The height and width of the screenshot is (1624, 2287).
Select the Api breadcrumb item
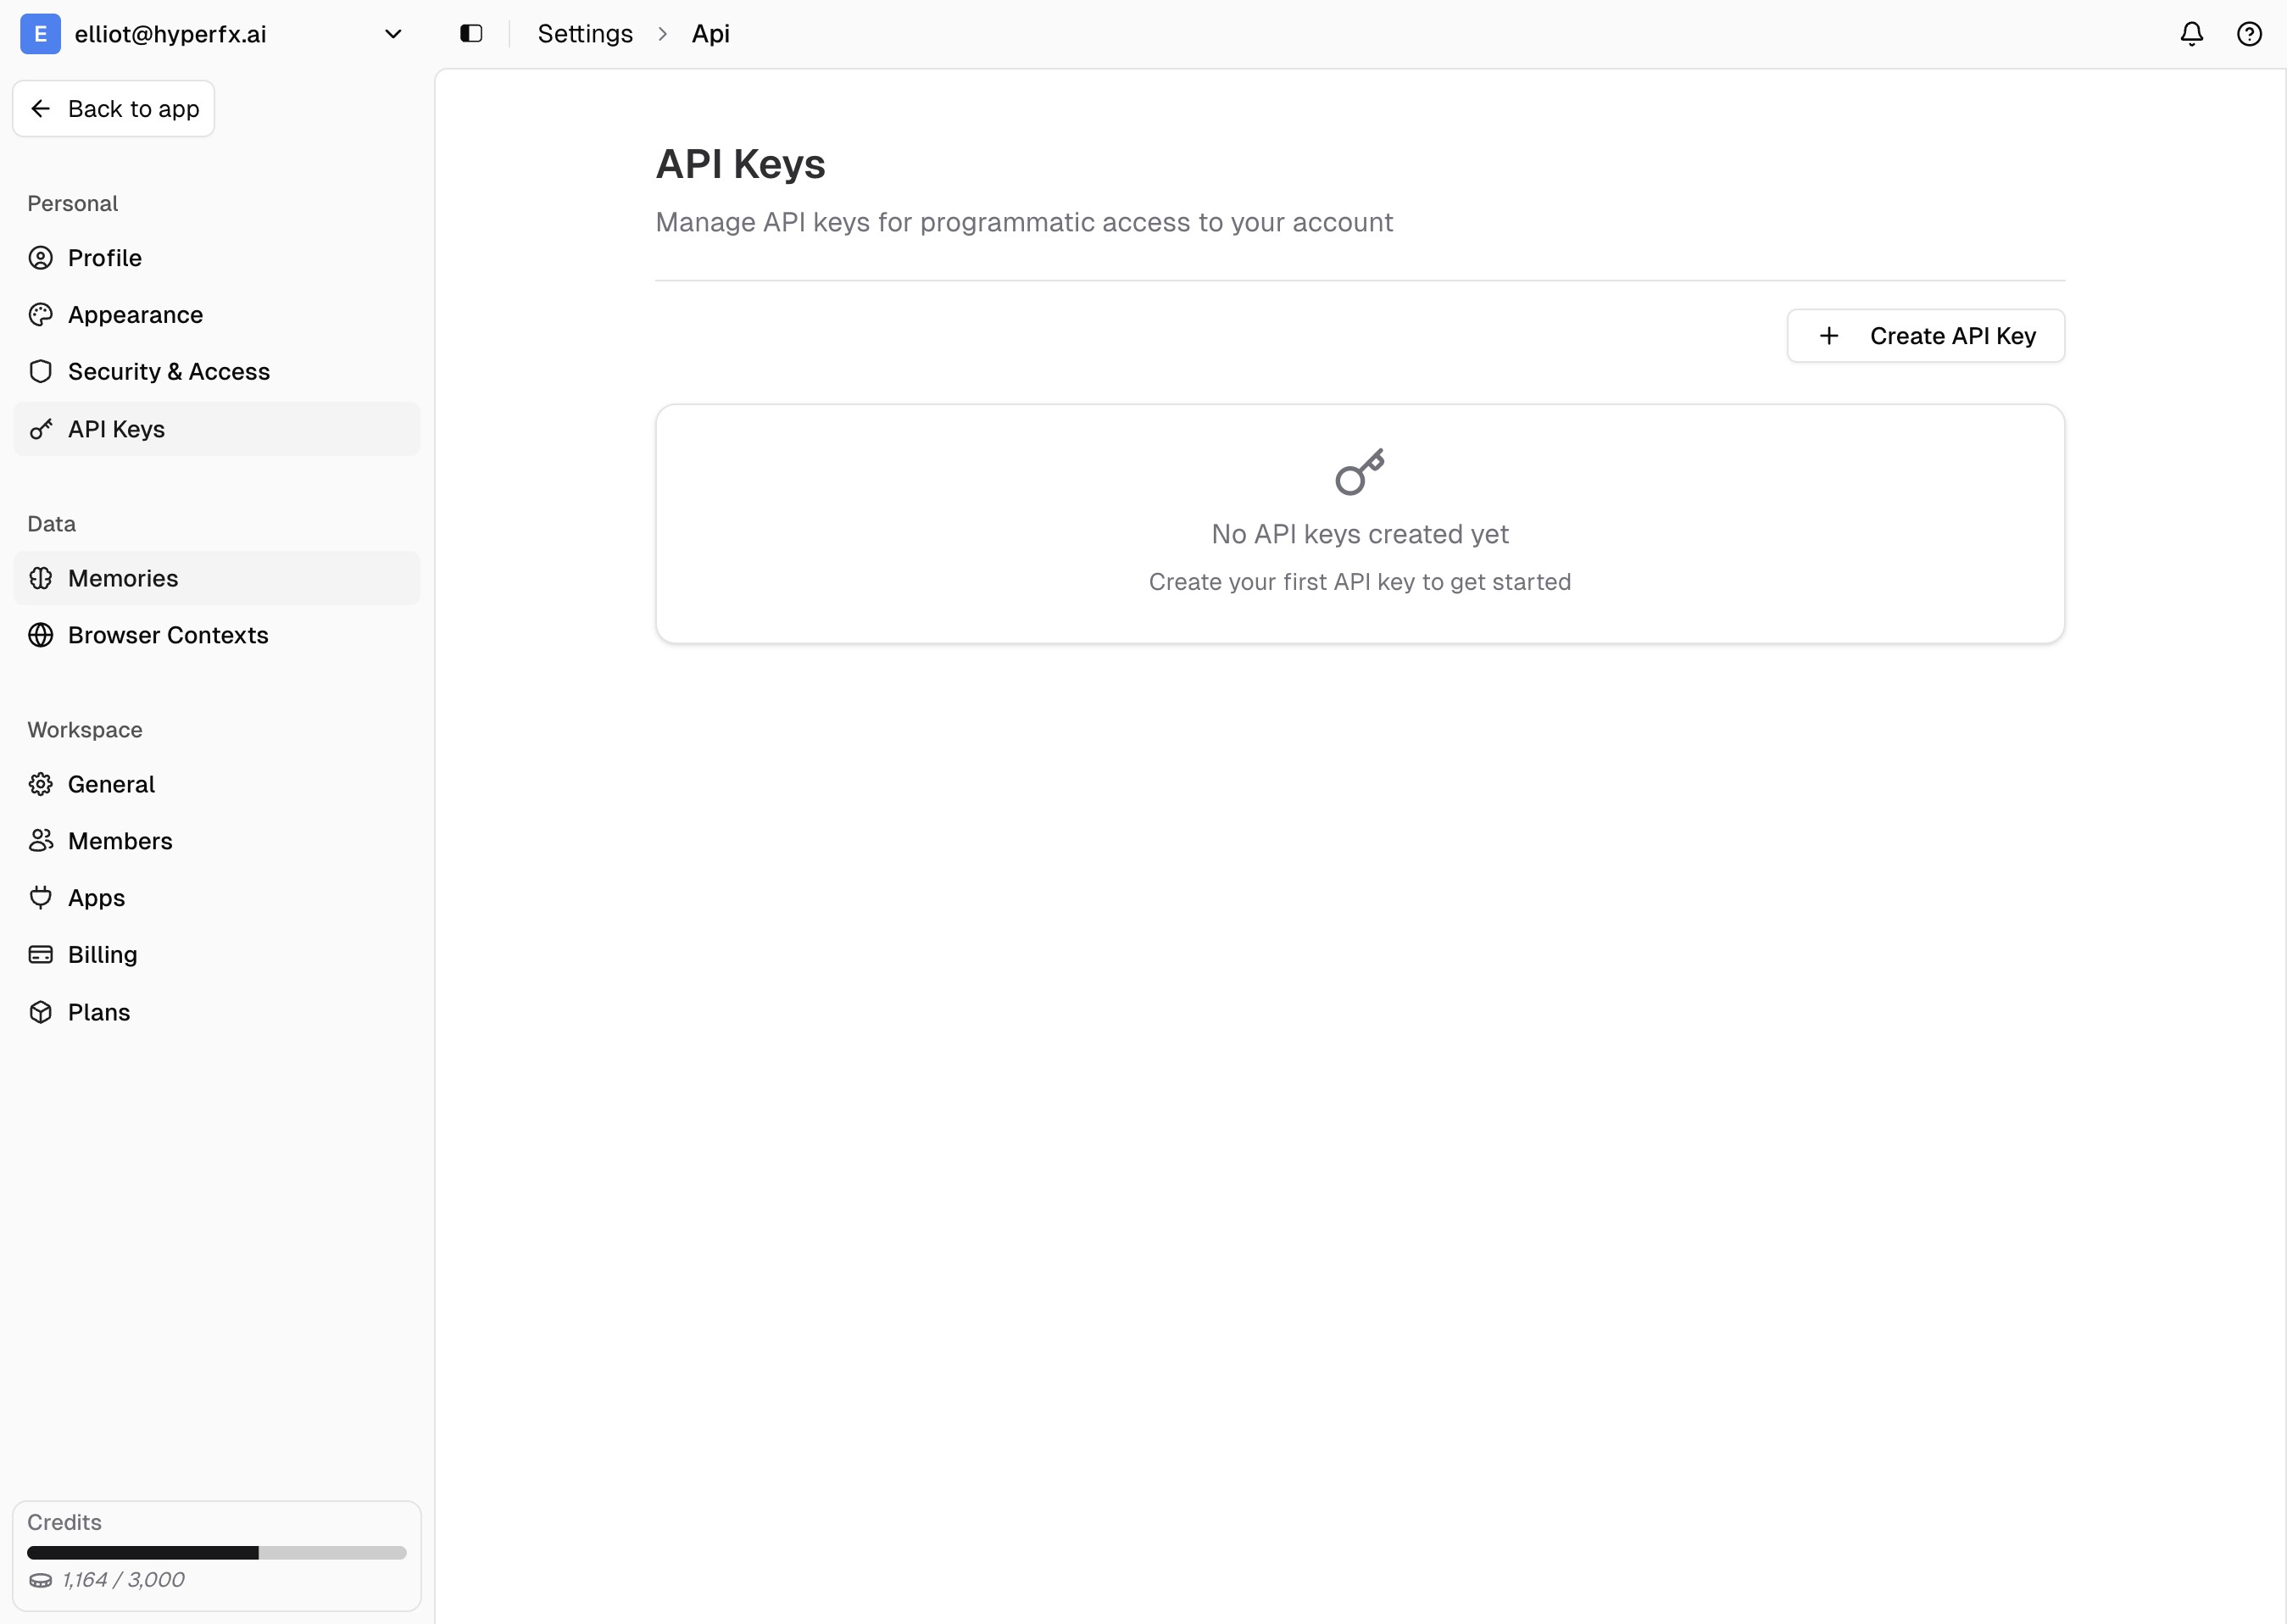(x=710, y=33)
